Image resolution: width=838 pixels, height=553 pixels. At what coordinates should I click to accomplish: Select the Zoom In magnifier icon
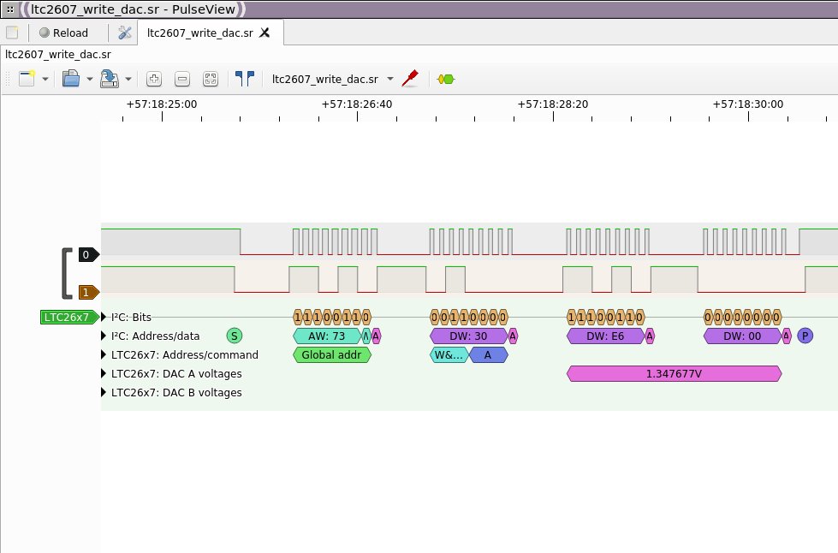[153, 78]
